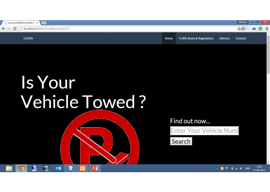Click the 'Is Your Vehicle Towed ?' heading
The height and width of the screenshot is (192, 270).
(84, 92)
